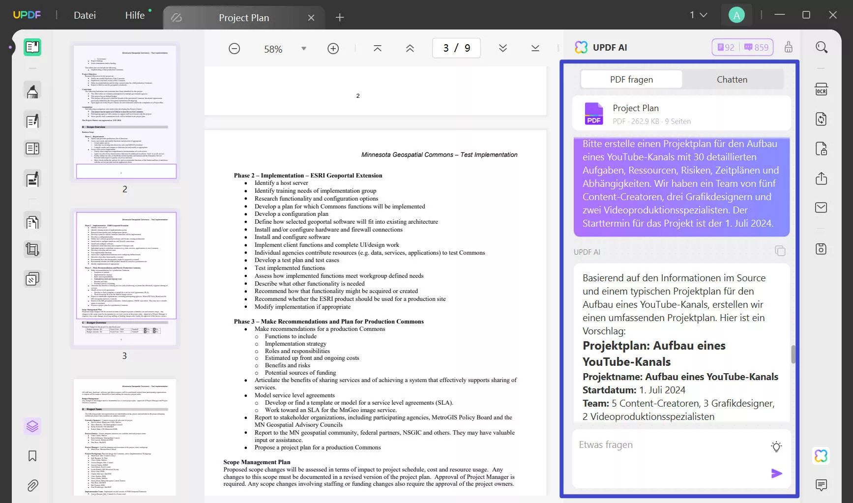Open the OCR tool
The image size is (853, 503).
click(821, 89)
